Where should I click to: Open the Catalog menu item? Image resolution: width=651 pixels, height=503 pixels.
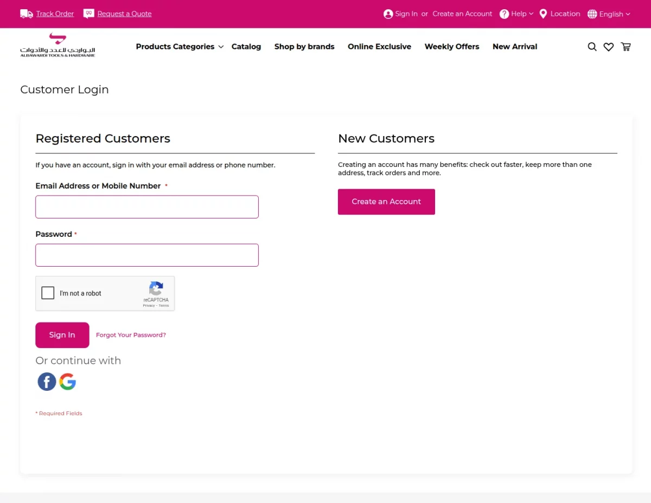coord(246,47)
